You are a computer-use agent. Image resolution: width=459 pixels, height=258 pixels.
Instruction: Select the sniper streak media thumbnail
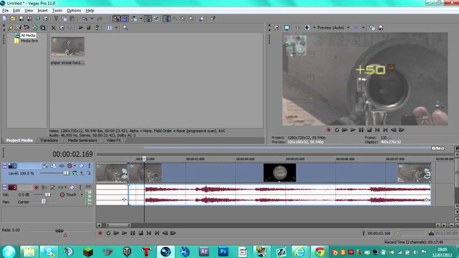click(68, 47)
